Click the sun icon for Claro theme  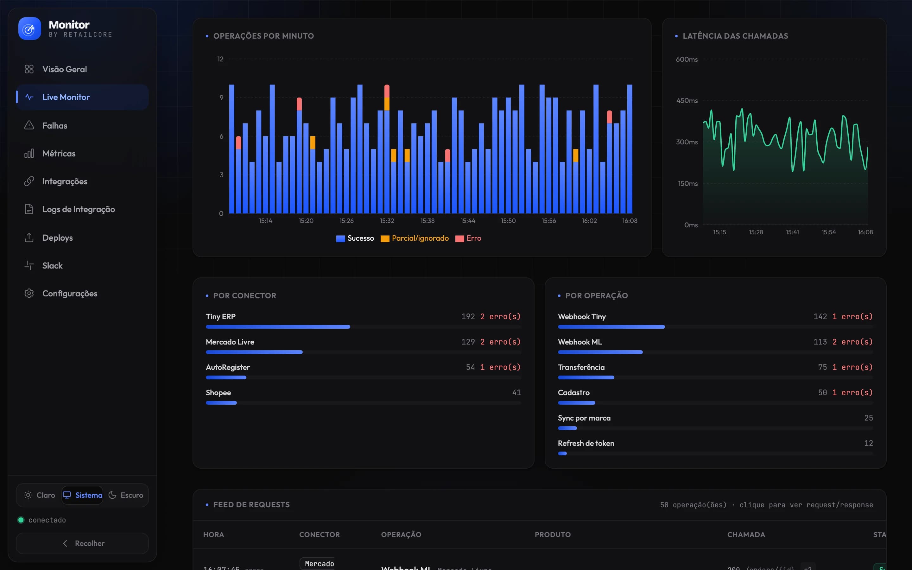(28, 495)
